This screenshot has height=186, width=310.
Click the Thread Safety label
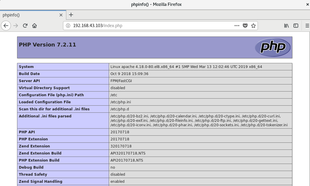[x=33, y=175]
